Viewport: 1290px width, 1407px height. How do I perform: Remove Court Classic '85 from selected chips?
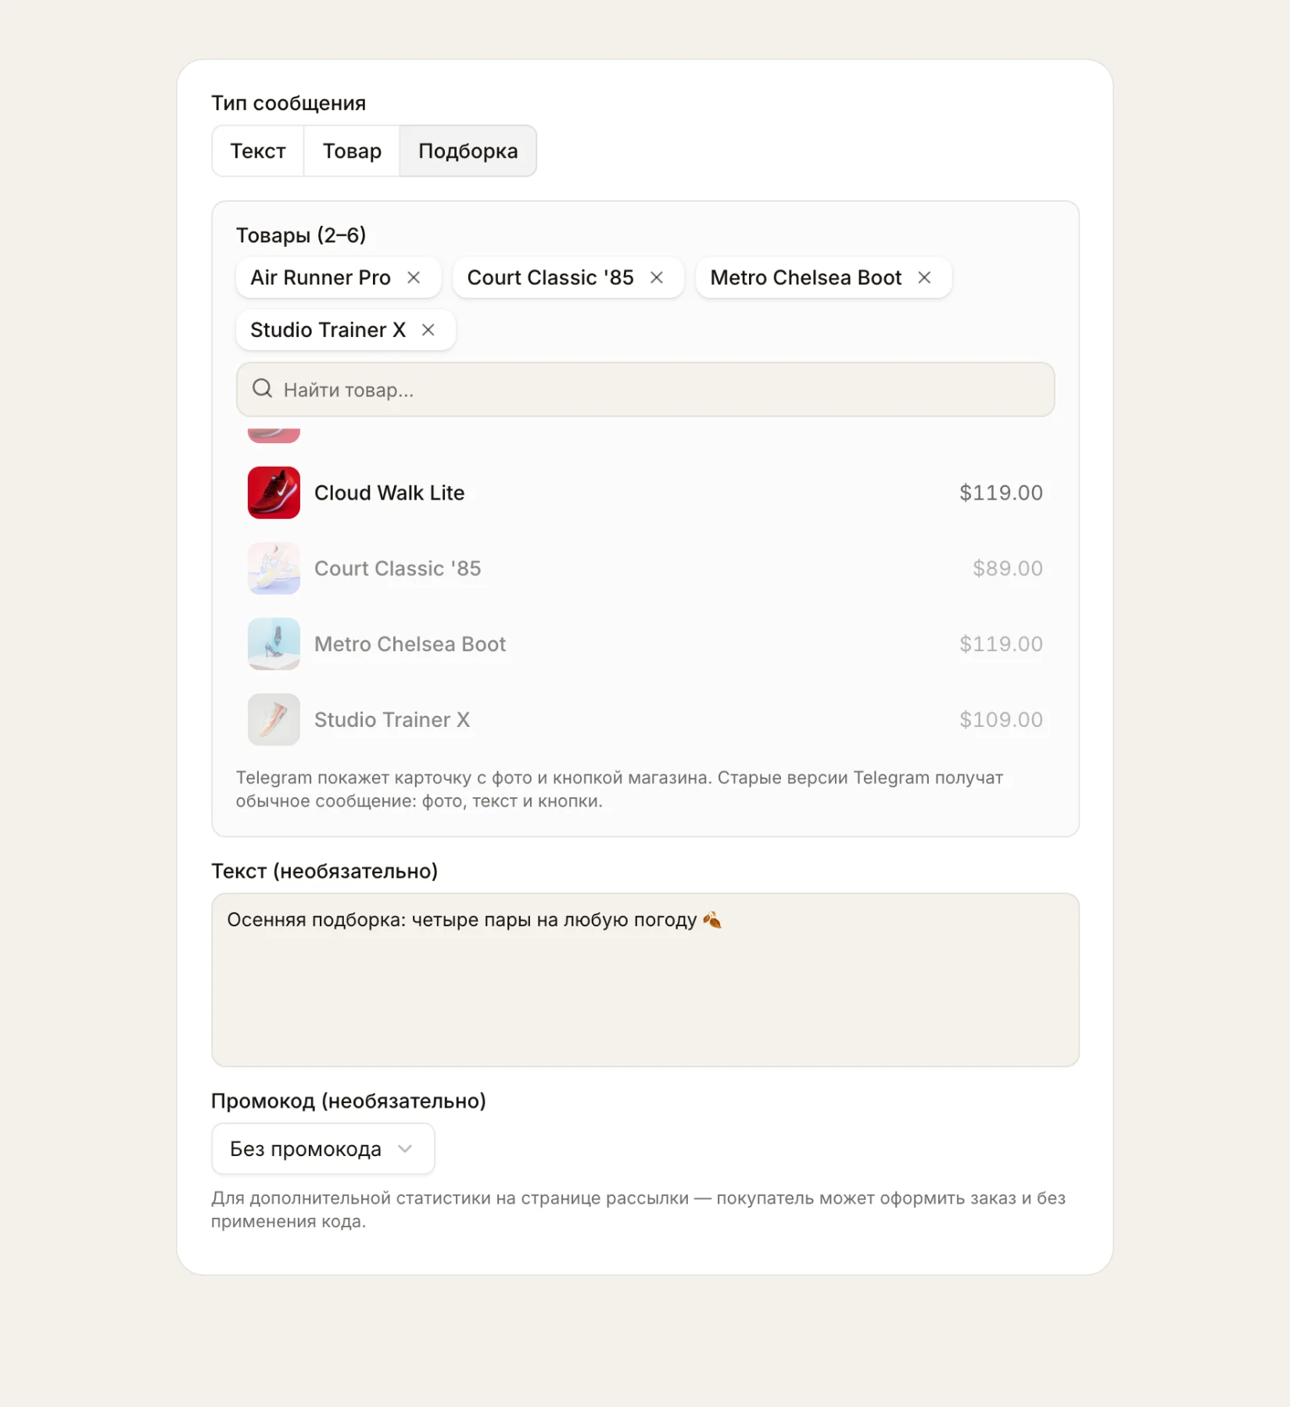pyautogui.click(x=657, y=277)
